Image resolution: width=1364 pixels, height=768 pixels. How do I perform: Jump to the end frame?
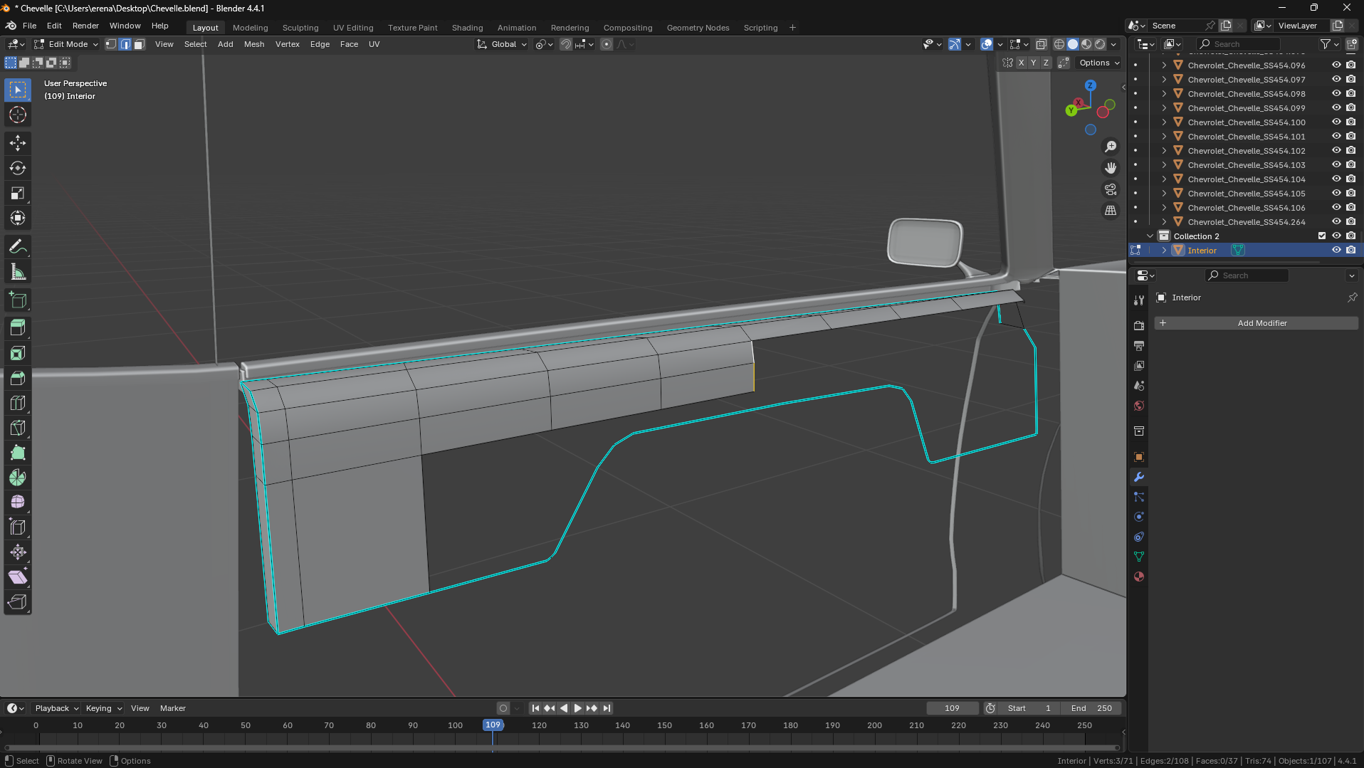[607, 708]
